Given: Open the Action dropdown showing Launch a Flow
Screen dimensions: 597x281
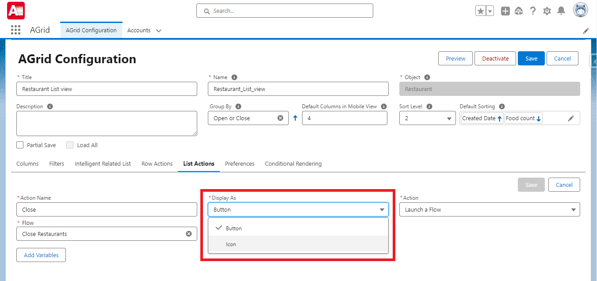Looking at the screenshot, I should click(x=490, y=209).
